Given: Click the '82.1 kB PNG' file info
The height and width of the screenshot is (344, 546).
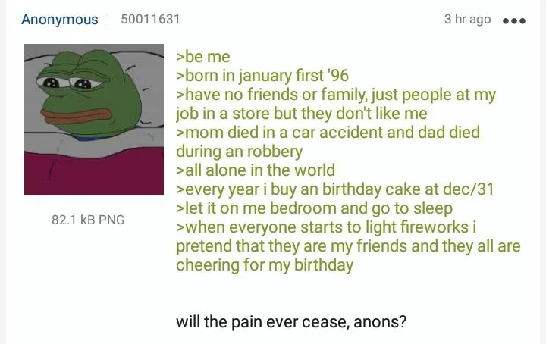Looking at the screenshot, I should pos(88,220).
